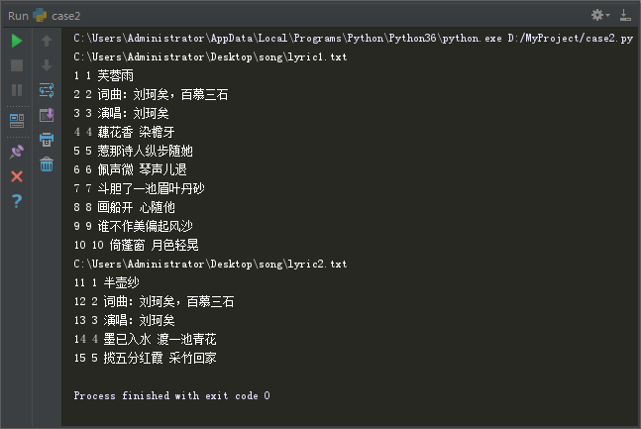Screen dimensions: 641x429
Task: Click the up stack trace arrow
Action: (x=47, y=41)
